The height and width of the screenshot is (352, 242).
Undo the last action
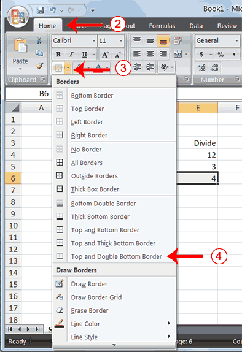53,10
